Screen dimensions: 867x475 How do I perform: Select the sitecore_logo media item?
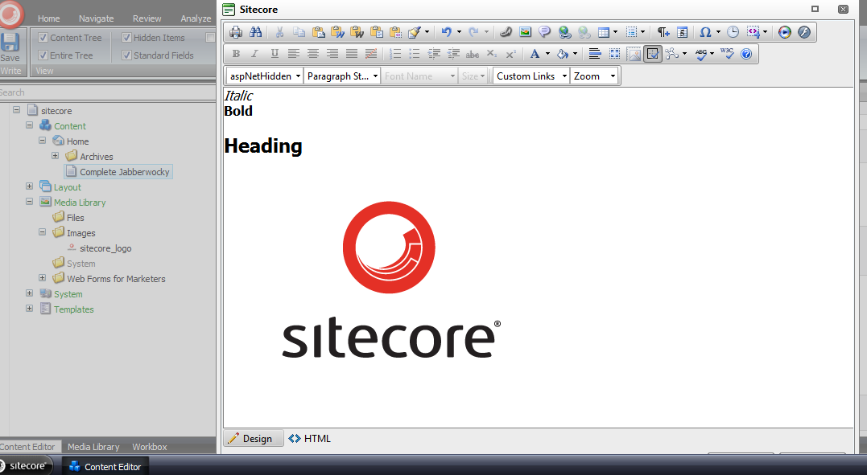[105, 248]
